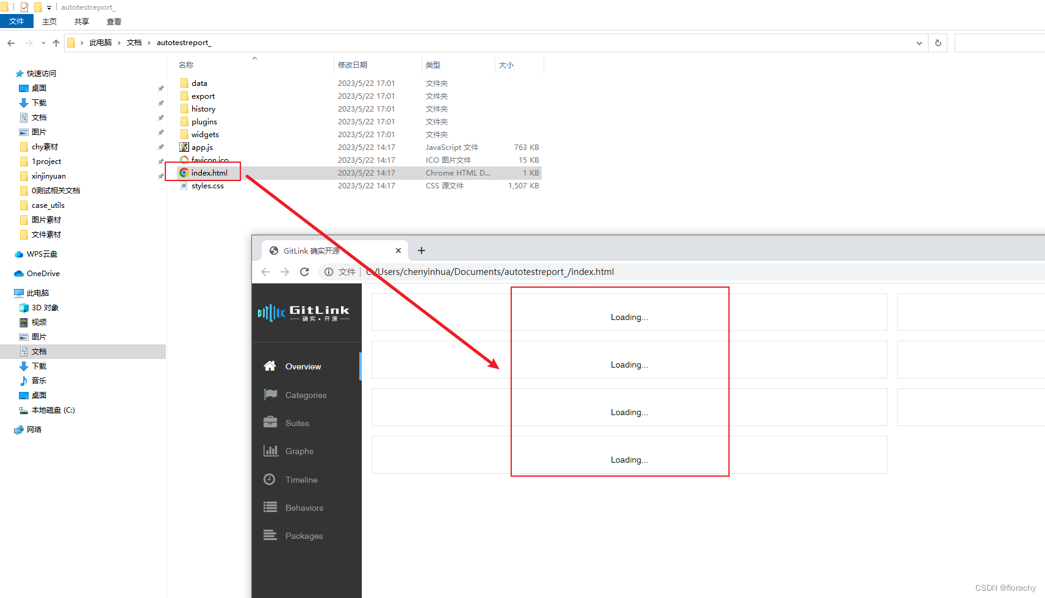Open the Graphs bar-chart icon

[270, 450]
